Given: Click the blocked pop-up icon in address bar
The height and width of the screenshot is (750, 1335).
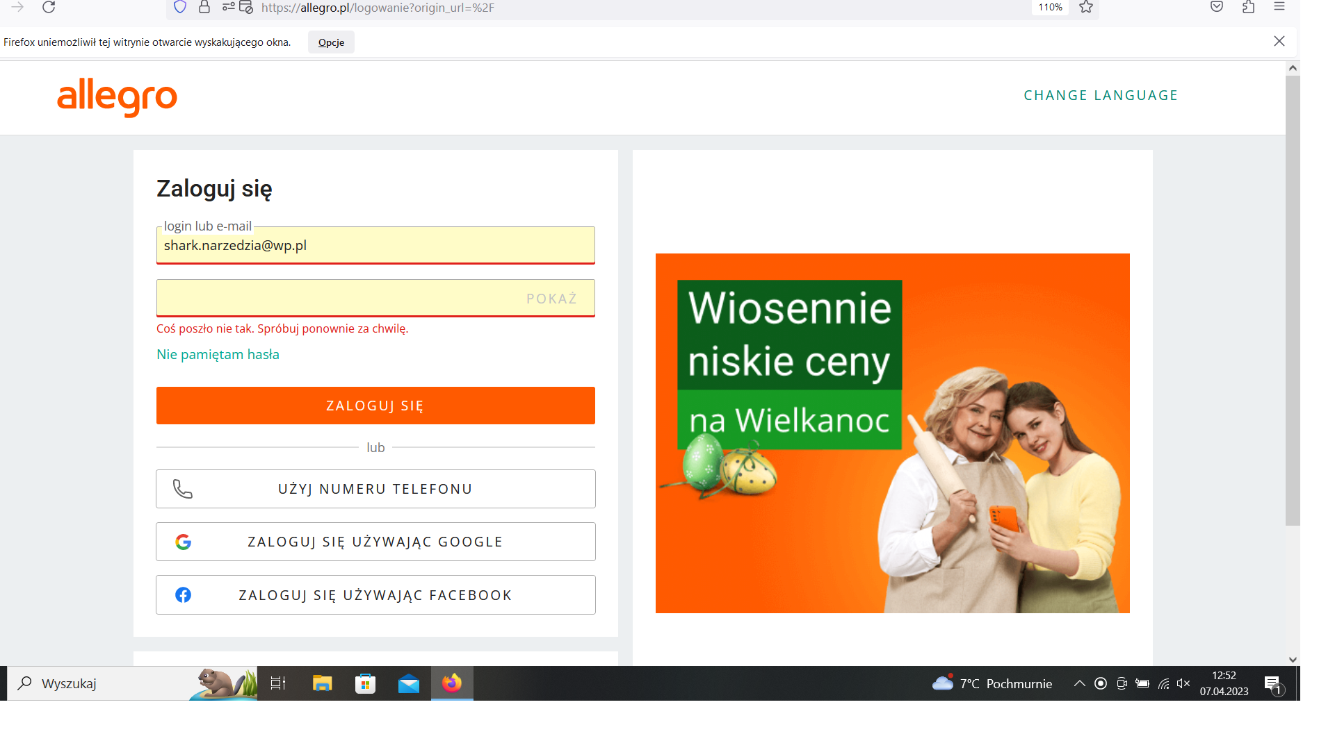Looking at the screenshot, I should [x=246, y=8].
